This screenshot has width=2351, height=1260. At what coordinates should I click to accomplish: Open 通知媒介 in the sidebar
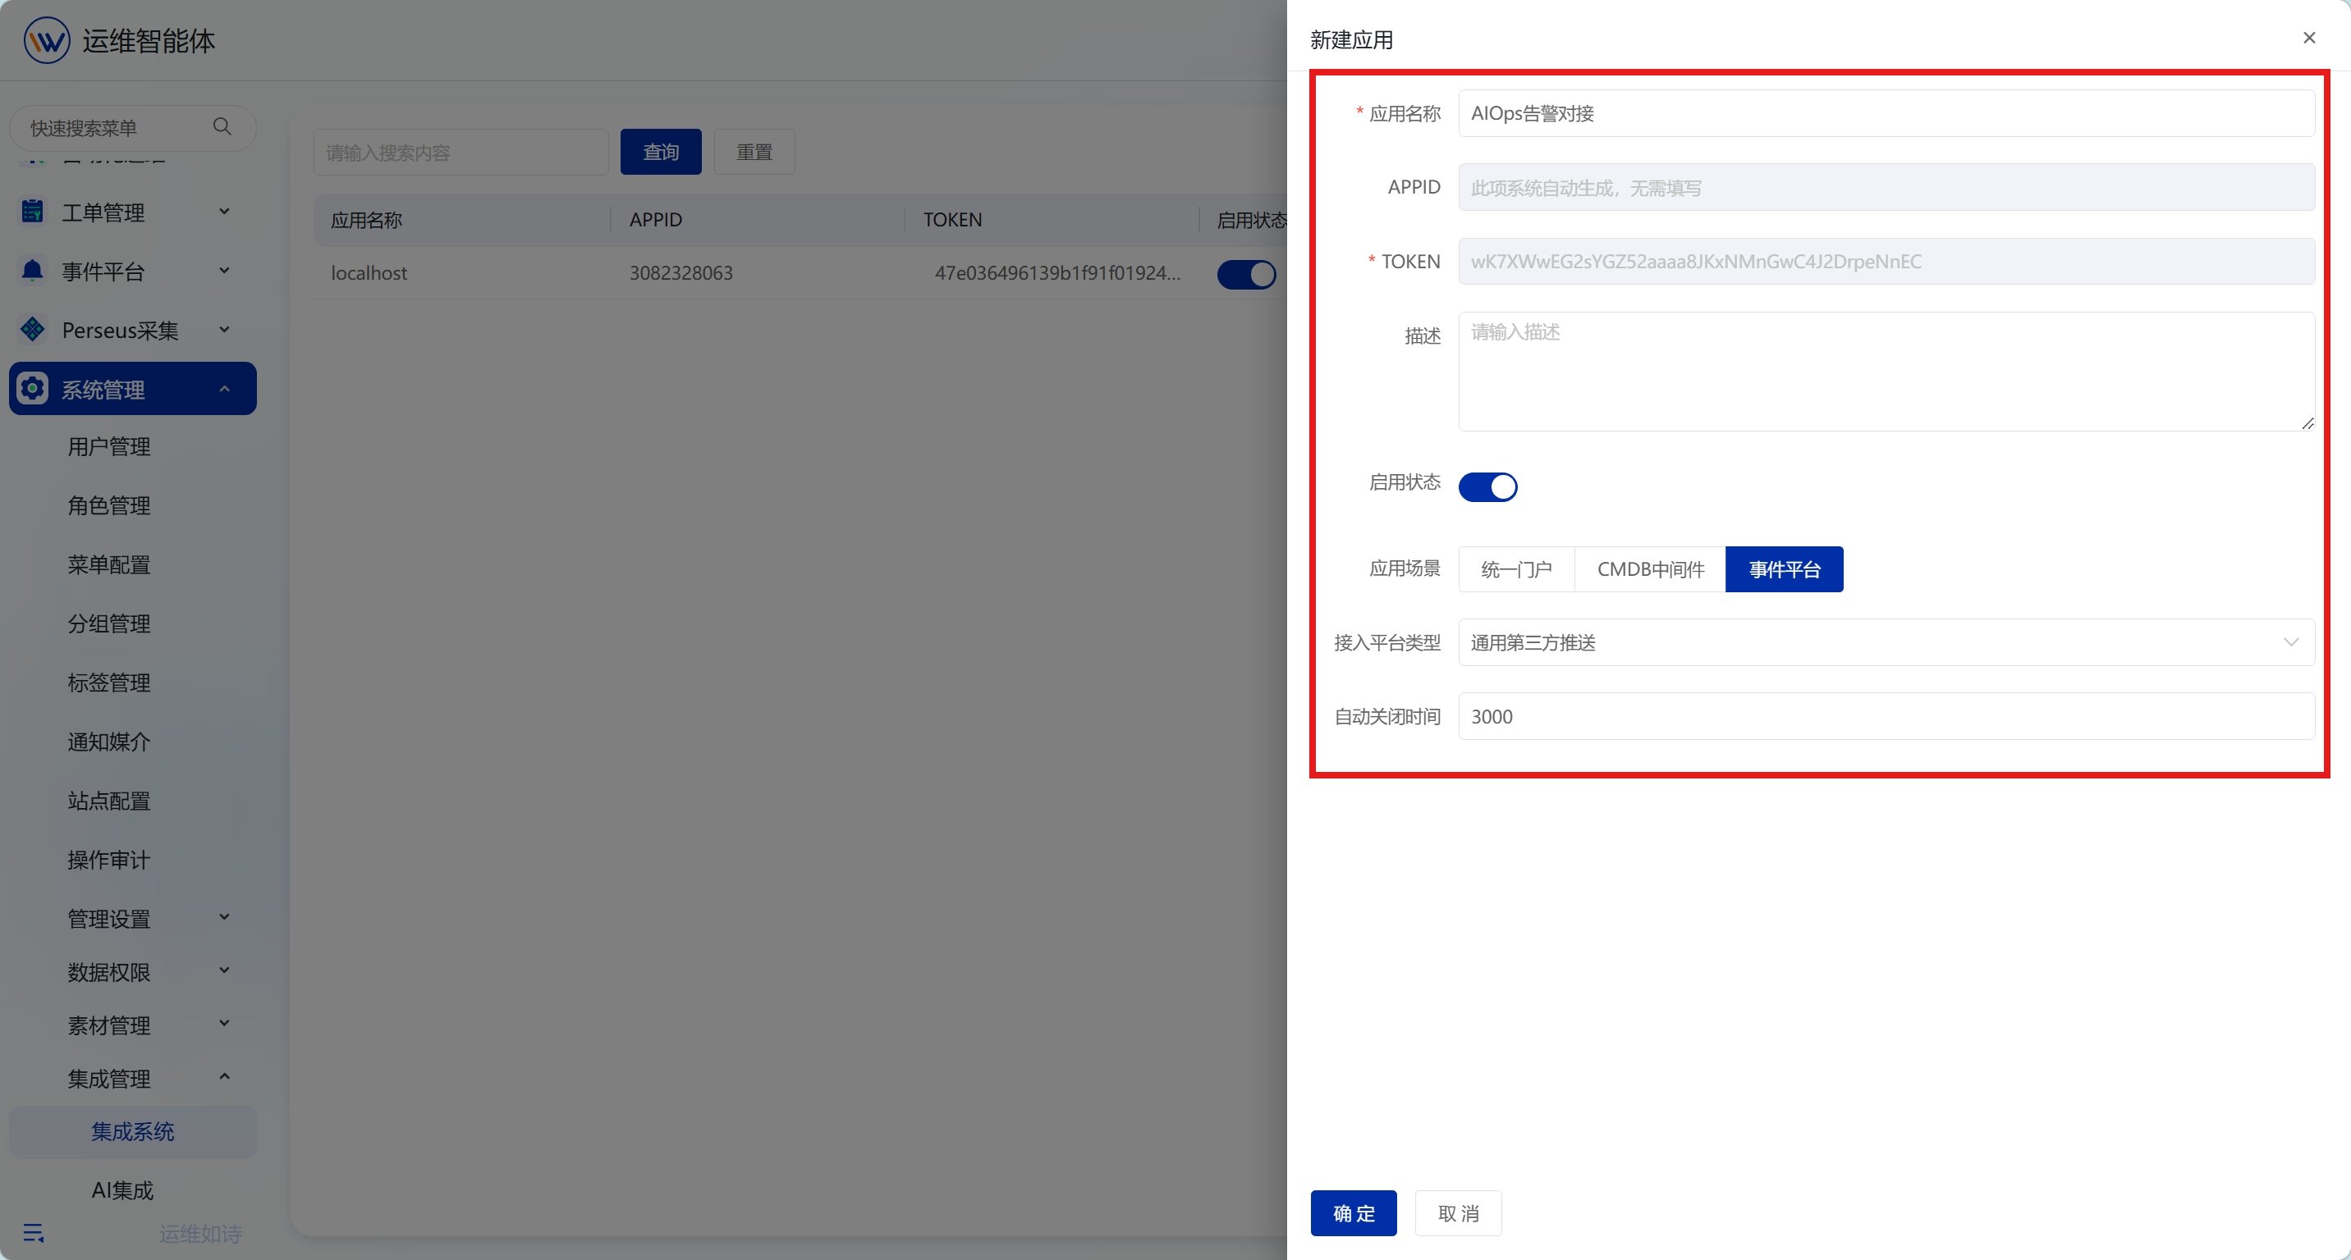pos(108,742)
